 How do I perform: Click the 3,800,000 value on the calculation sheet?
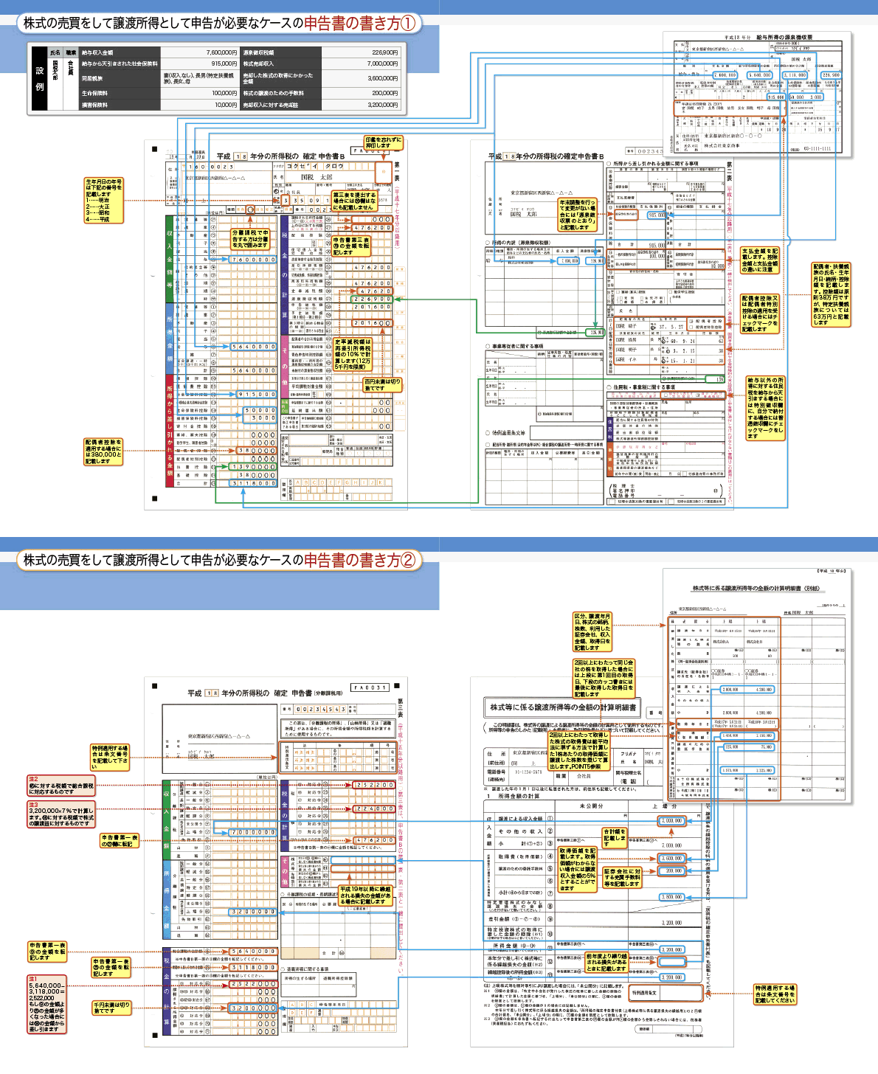click(x=671, y=897)
